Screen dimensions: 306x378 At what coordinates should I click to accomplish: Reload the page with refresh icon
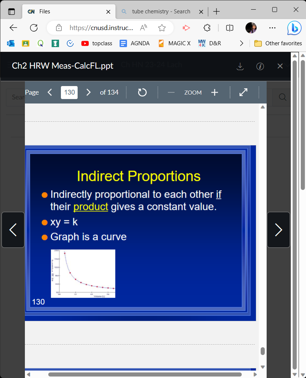click(x=34, y=28)
